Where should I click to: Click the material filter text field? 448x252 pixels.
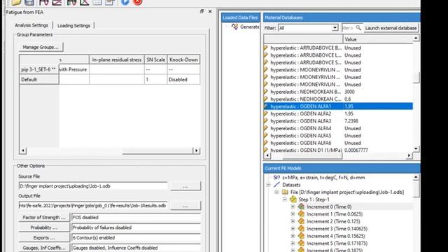click(348, 28)
